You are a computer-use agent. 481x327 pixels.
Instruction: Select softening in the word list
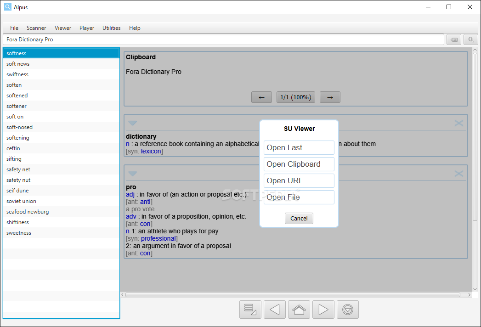click(62, 138)
